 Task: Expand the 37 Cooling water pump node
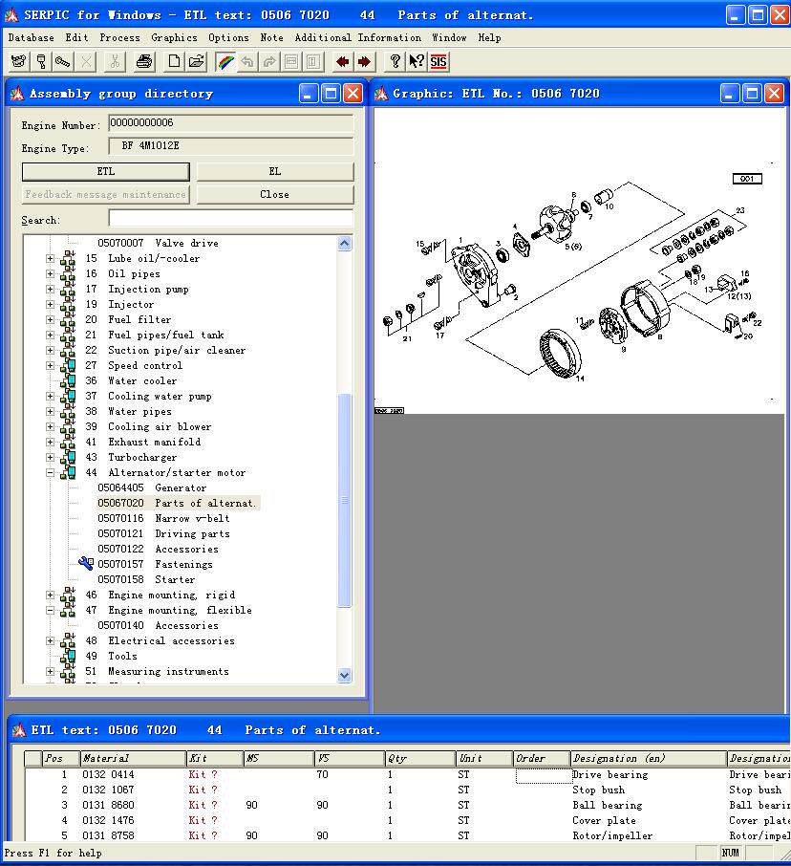tap(51, 396)
